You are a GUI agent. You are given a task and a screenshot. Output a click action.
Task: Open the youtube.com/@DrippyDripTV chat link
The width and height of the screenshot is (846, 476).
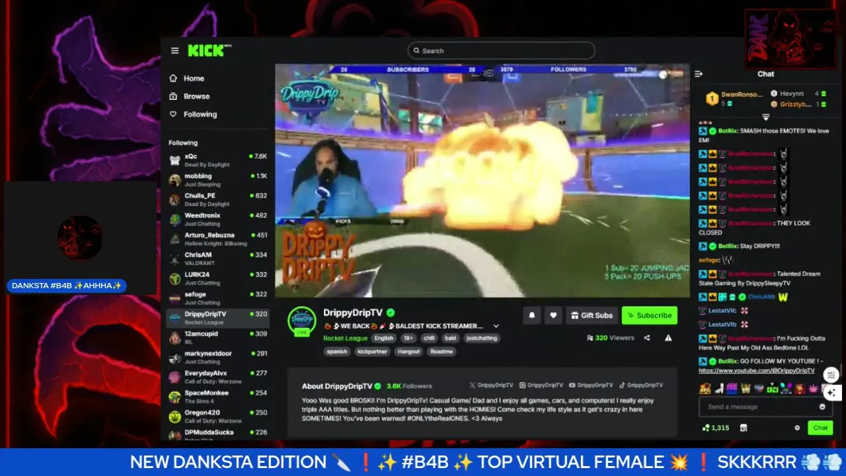(757, 371)
